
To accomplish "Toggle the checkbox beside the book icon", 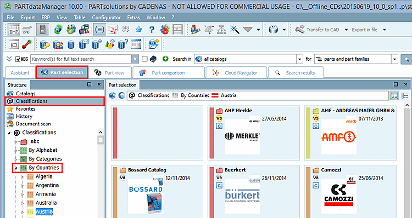I will click(x=144, y=59).
